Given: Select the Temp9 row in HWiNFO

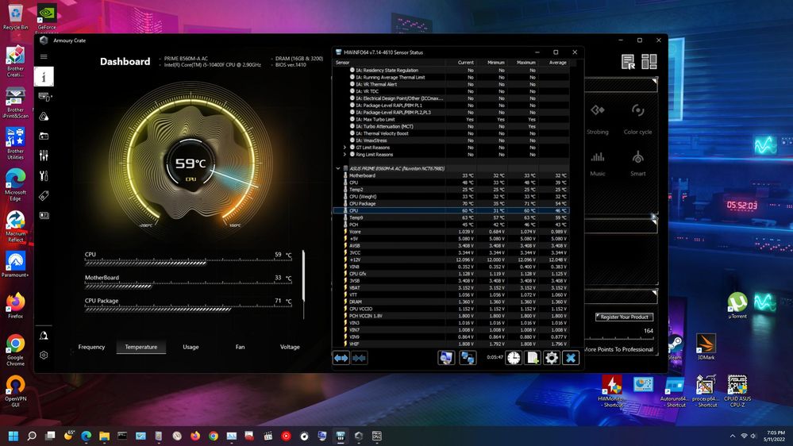Looking at the screenshot, I should 451,217.
